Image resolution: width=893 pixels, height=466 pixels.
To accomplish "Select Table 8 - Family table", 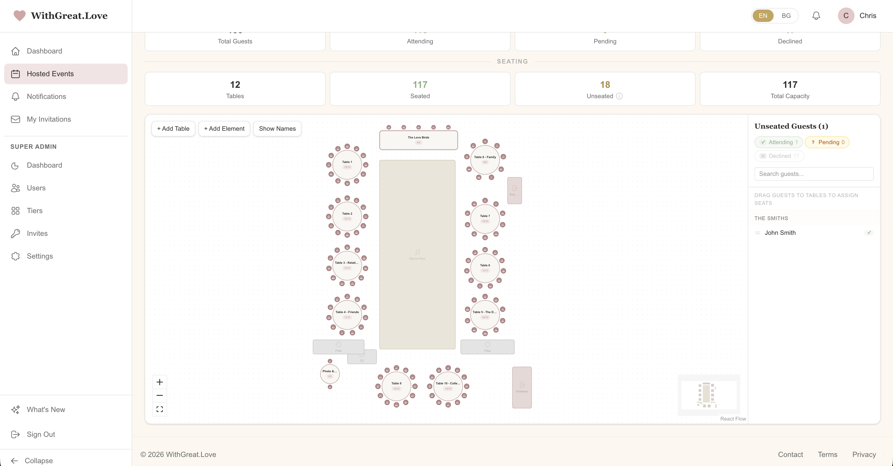I will coord(485,160).
